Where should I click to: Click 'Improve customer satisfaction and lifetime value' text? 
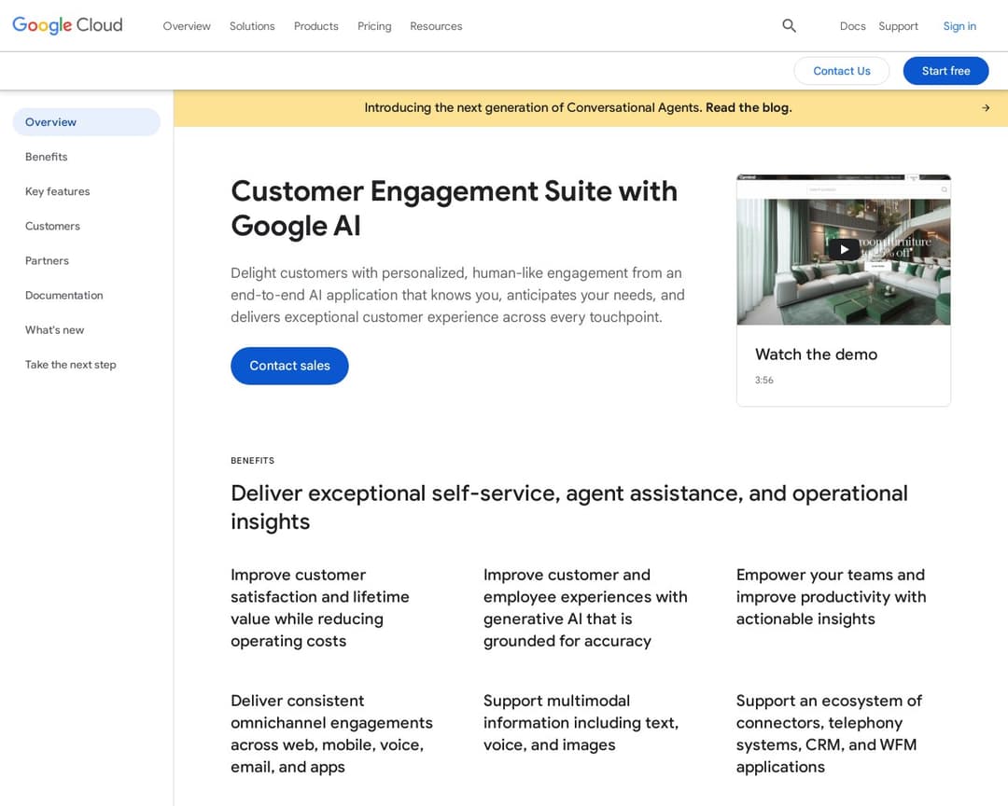click(320, 608)
